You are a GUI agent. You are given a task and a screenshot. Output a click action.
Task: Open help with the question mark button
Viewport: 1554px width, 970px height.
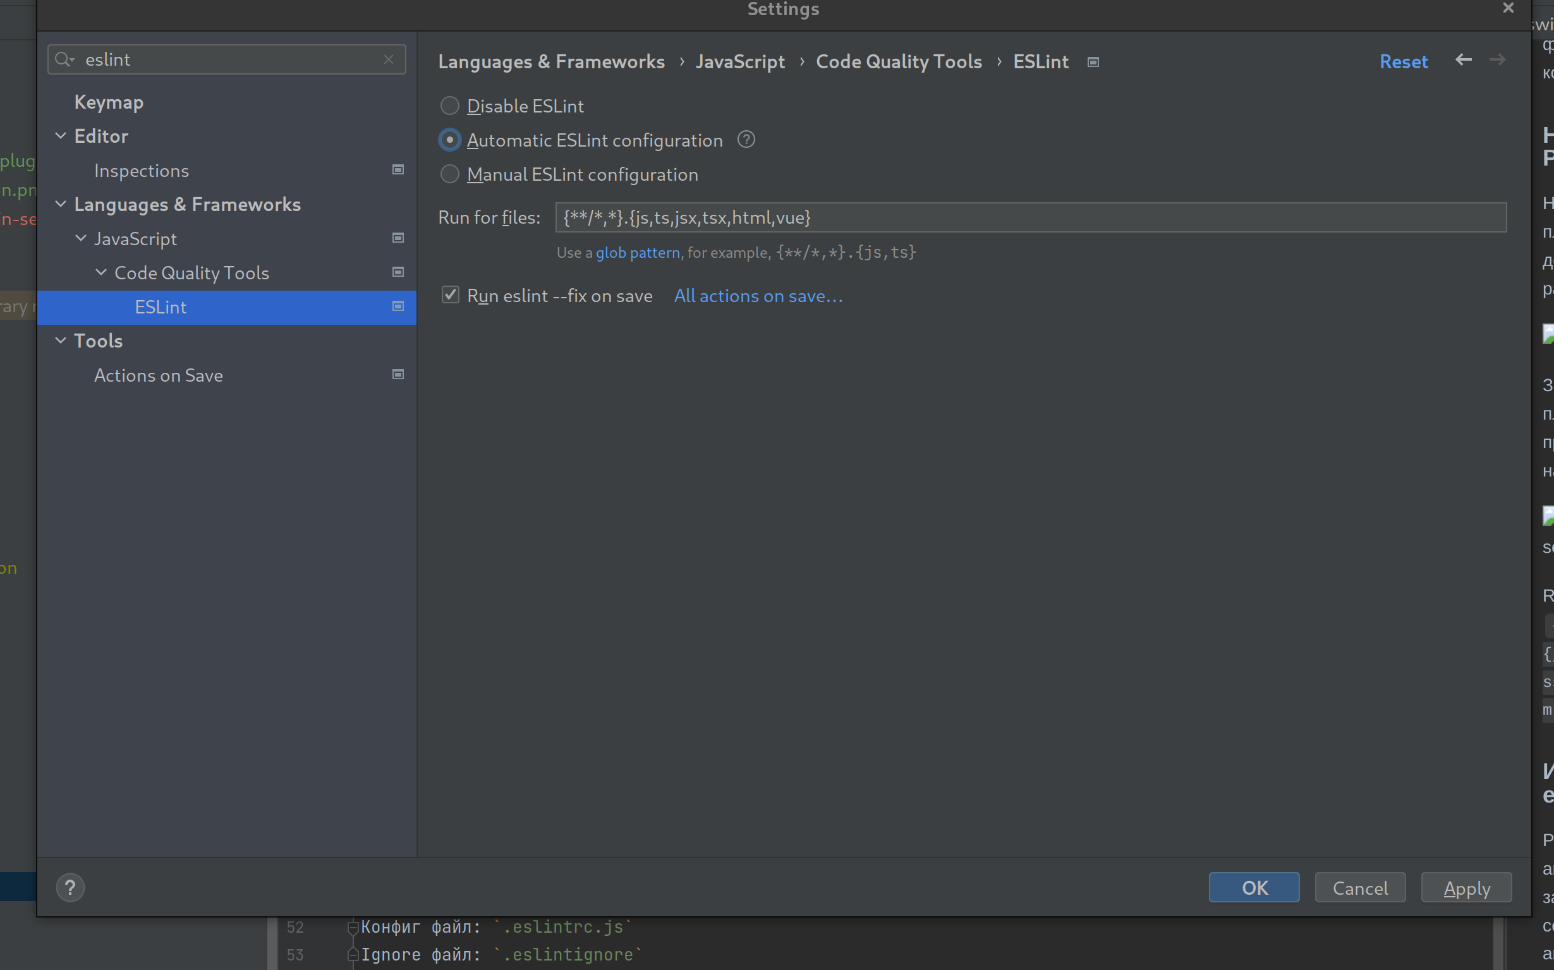(x=70, y=888)
